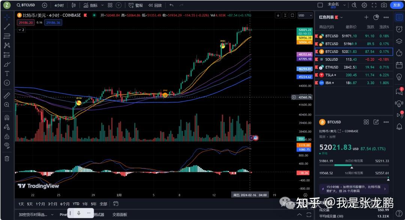Open the crypto news headline banner
The height and width of the screenshot is (220, 405).
click(354, 189)
